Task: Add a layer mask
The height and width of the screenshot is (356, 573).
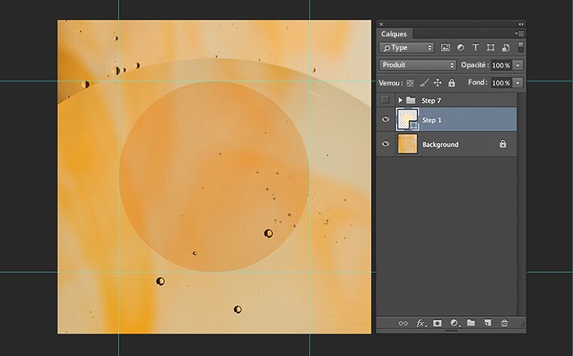Action: point(437,323)
